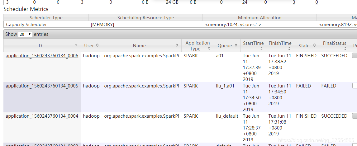Select the 'Capacity Scheduler' cell
This screenshot has height=146, width=357.
(x=26, y=25)
